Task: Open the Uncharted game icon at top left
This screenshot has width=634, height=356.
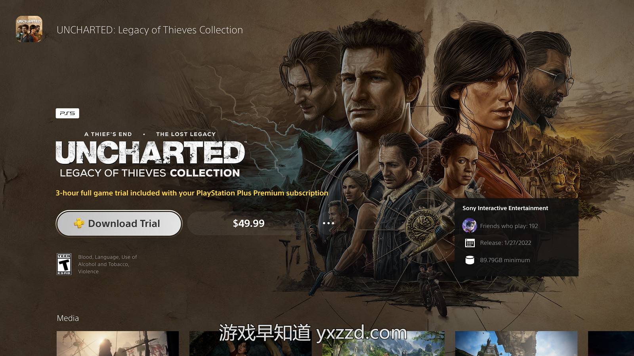Action: click(29, 29)
